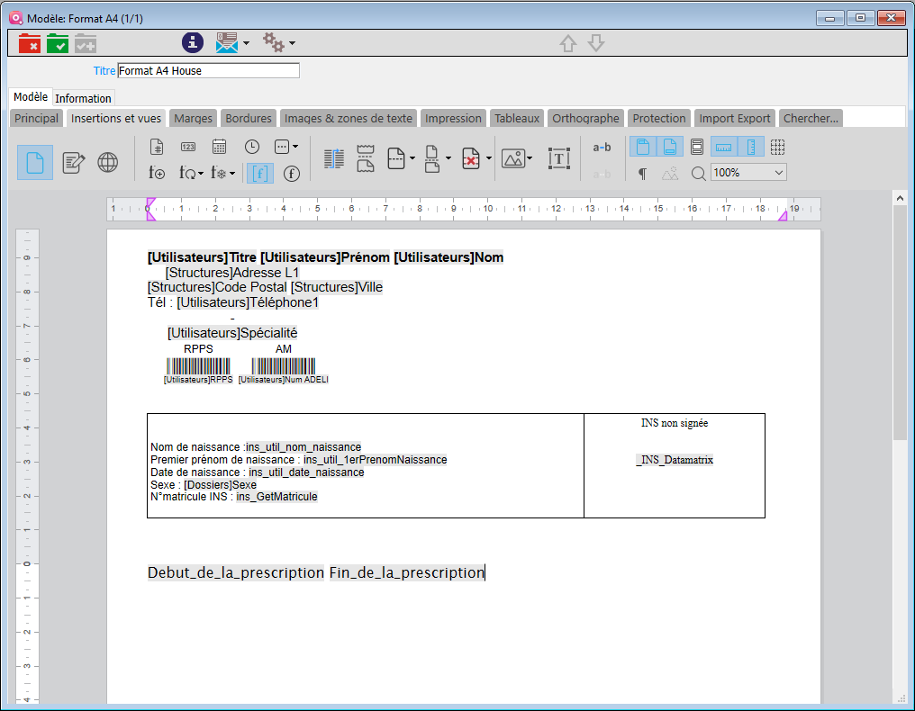
Task: Toggle show formula references bracket button
Action: pos(260,174)
